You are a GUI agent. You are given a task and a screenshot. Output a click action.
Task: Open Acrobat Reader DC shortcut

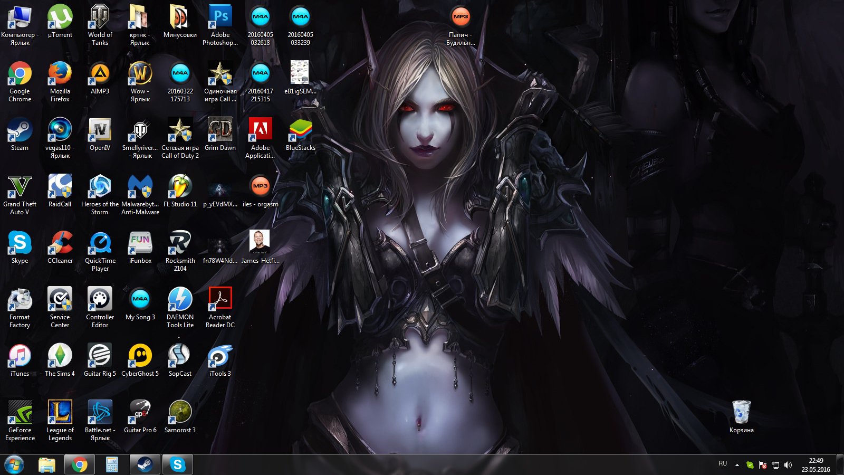220,299
